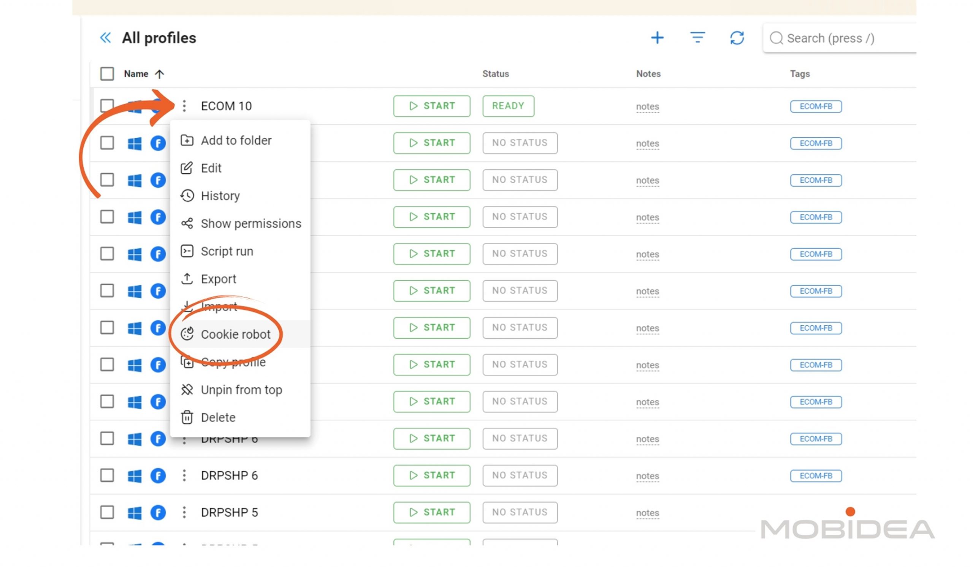Select the ECOM 10 profile name
Screen dimensions: 973x568
click(x=226, y=106)
